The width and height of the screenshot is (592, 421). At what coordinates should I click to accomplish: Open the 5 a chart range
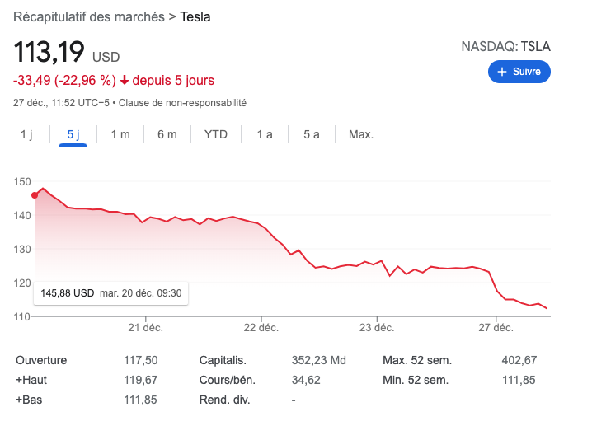click(311, 134)
